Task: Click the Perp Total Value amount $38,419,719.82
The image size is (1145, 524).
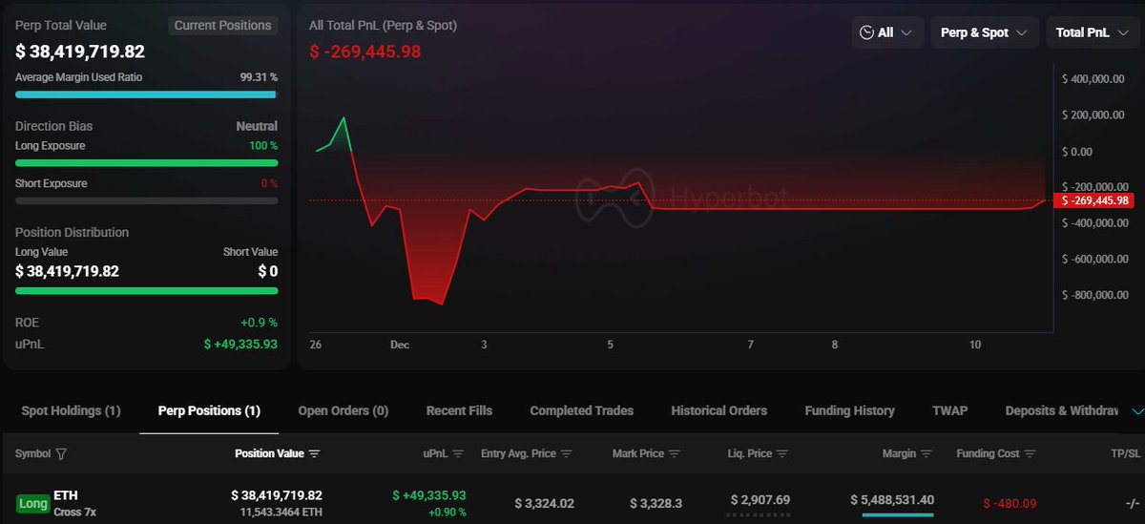Action: click(80, 52)
